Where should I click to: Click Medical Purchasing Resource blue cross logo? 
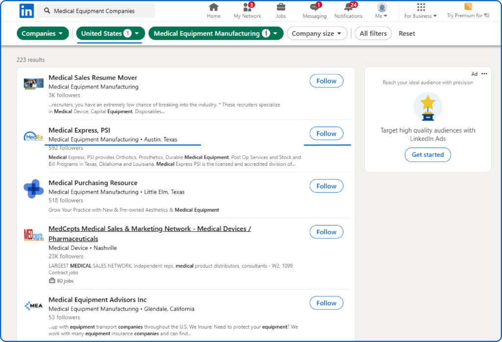tap(34, 189)
